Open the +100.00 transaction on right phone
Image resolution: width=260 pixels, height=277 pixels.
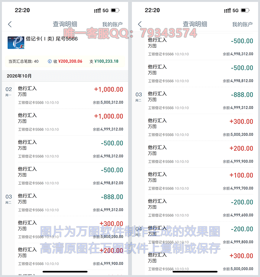(x=200, y=181)
